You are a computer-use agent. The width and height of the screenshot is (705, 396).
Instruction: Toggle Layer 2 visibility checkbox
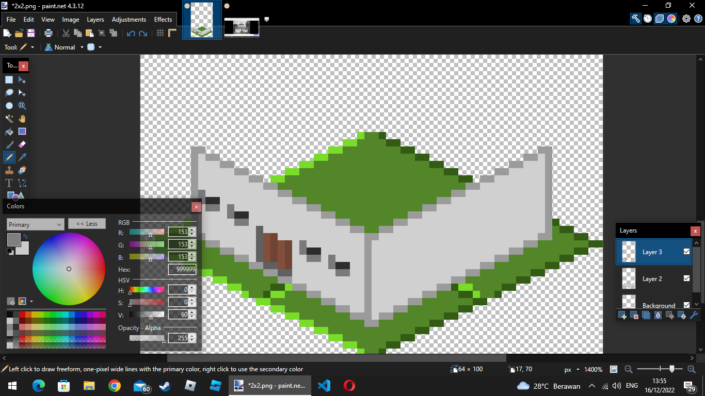click(x=686, y=278)
